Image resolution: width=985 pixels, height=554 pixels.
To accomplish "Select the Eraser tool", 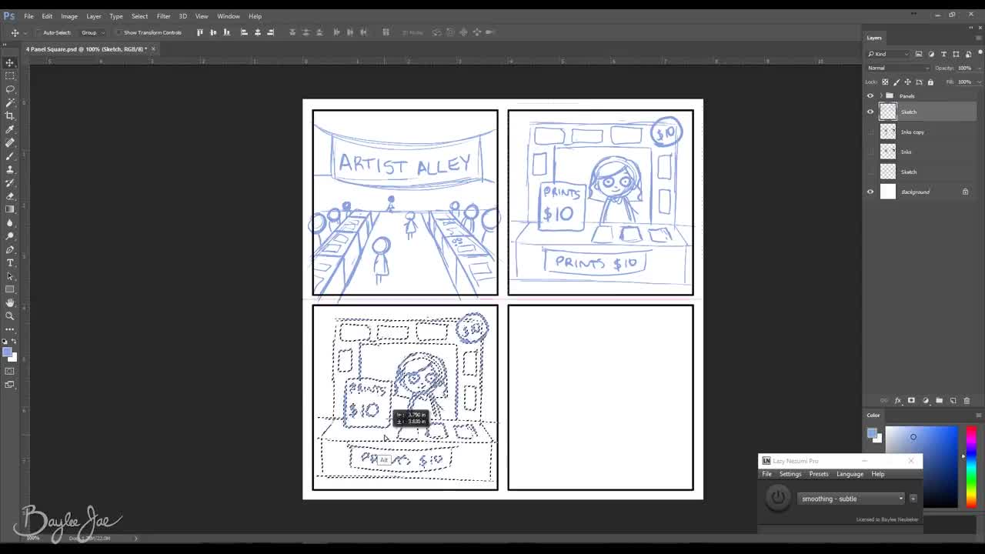I will [x=10, y=196].
